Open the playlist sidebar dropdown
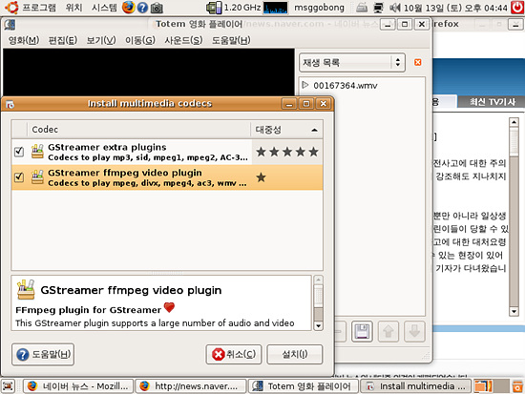 click(x=352, y=63)
